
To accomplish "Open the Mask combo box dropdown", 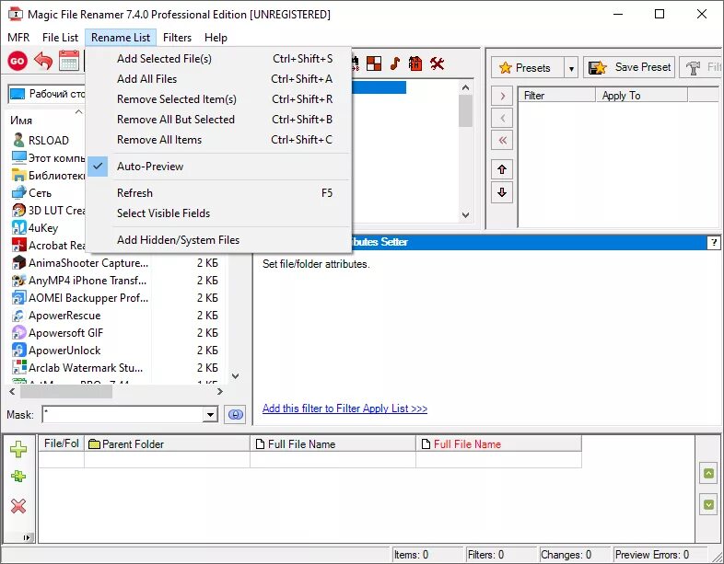I will click(x=210, y=415).
